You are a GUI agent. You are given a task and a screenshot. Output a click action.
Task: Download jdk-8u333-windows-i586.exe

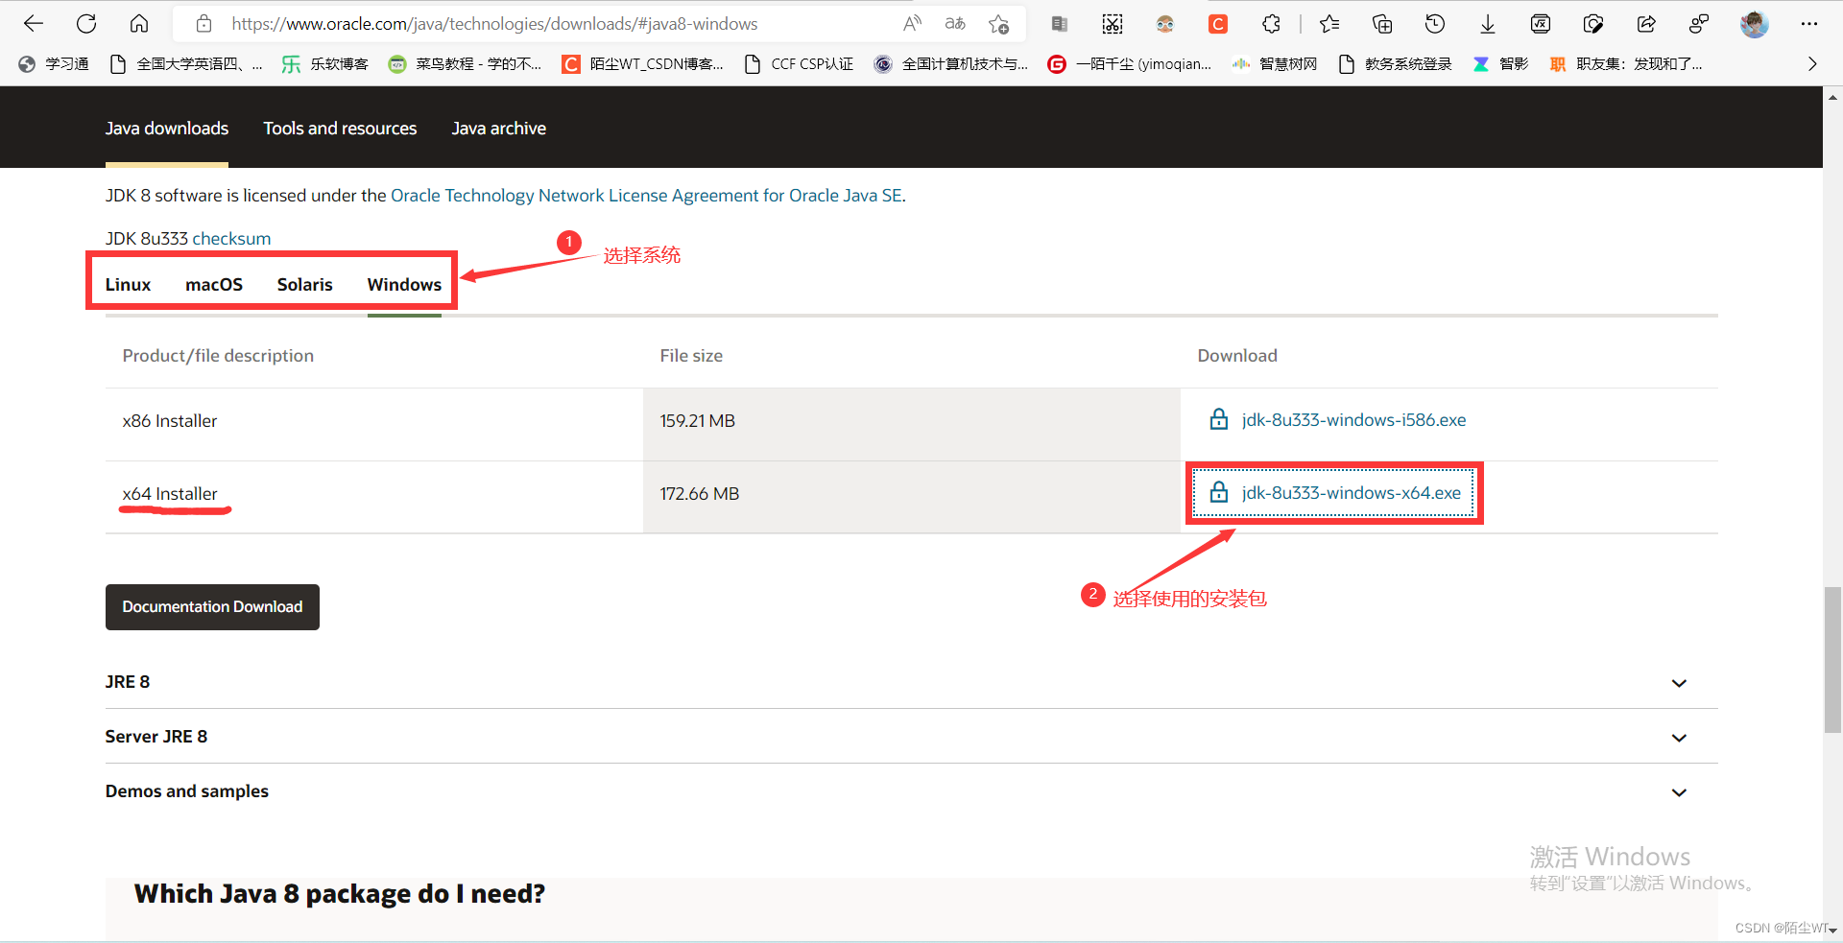(1353, 420)
